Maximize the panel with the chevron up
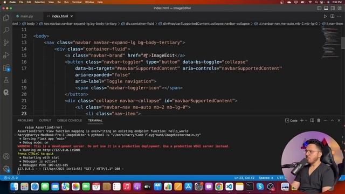 tap(332, 120)
